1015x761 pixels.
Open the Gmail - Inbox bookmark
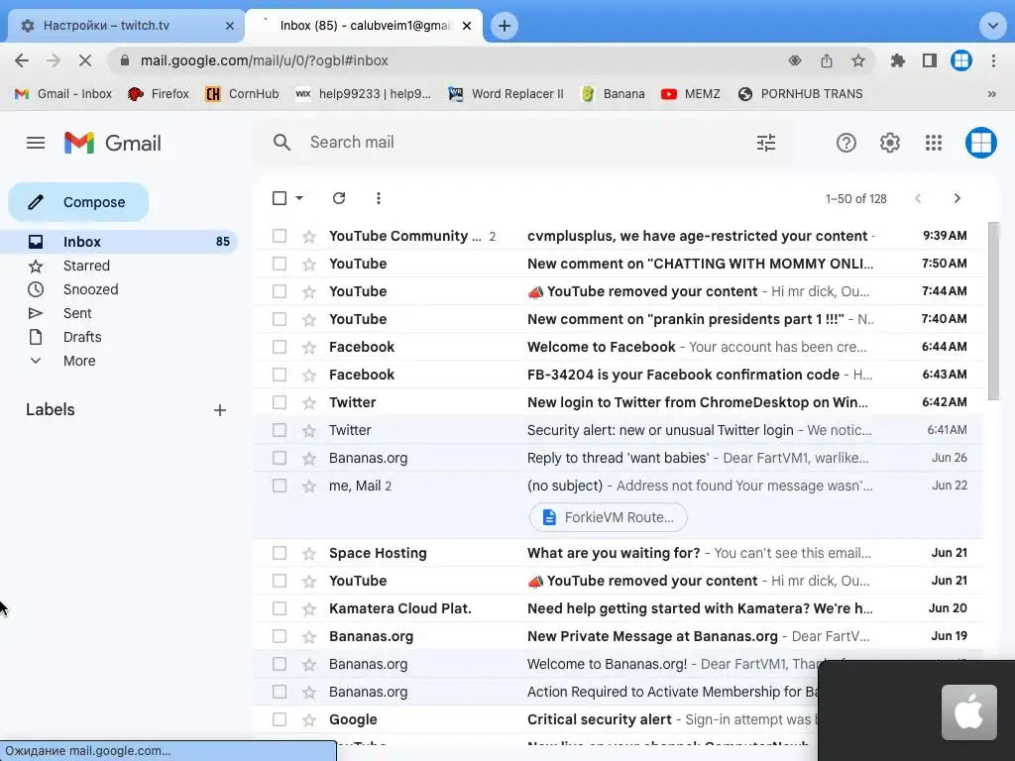(x=63, y=94)
